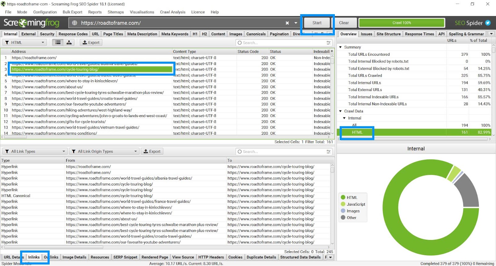Image resolution: width=496 pixels, height=266 pixels.
Task: Open inlinks search filter options icon
Action: click(328, 151)
